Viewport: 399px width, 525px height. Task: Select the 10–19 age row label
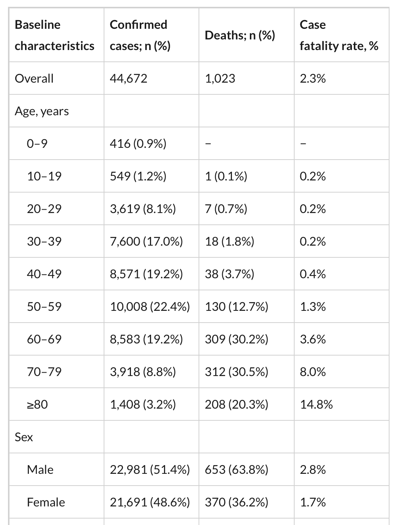click(x=44, y=176)
